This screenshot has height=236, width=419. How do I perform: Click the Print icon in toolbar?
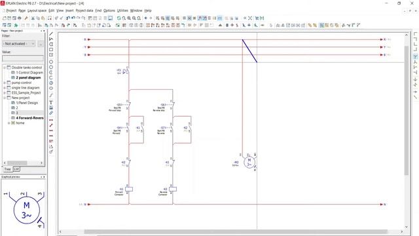[x=19, y=18]
